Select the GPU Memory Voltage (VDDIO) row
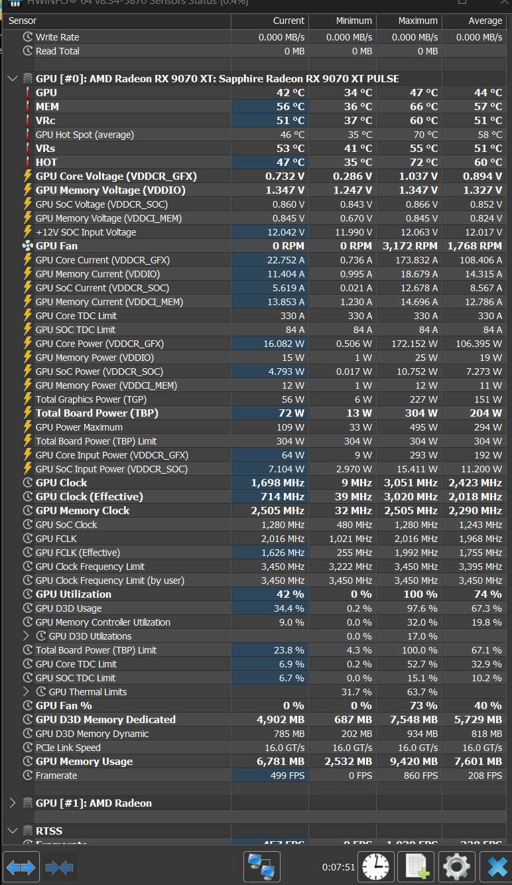The image size is (512, 885). tap(256, 190)
